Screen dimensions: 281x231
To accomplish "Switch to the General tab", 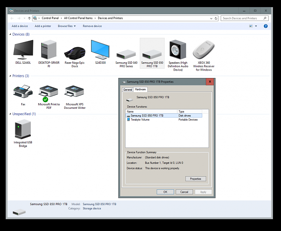I will [128, 90].
